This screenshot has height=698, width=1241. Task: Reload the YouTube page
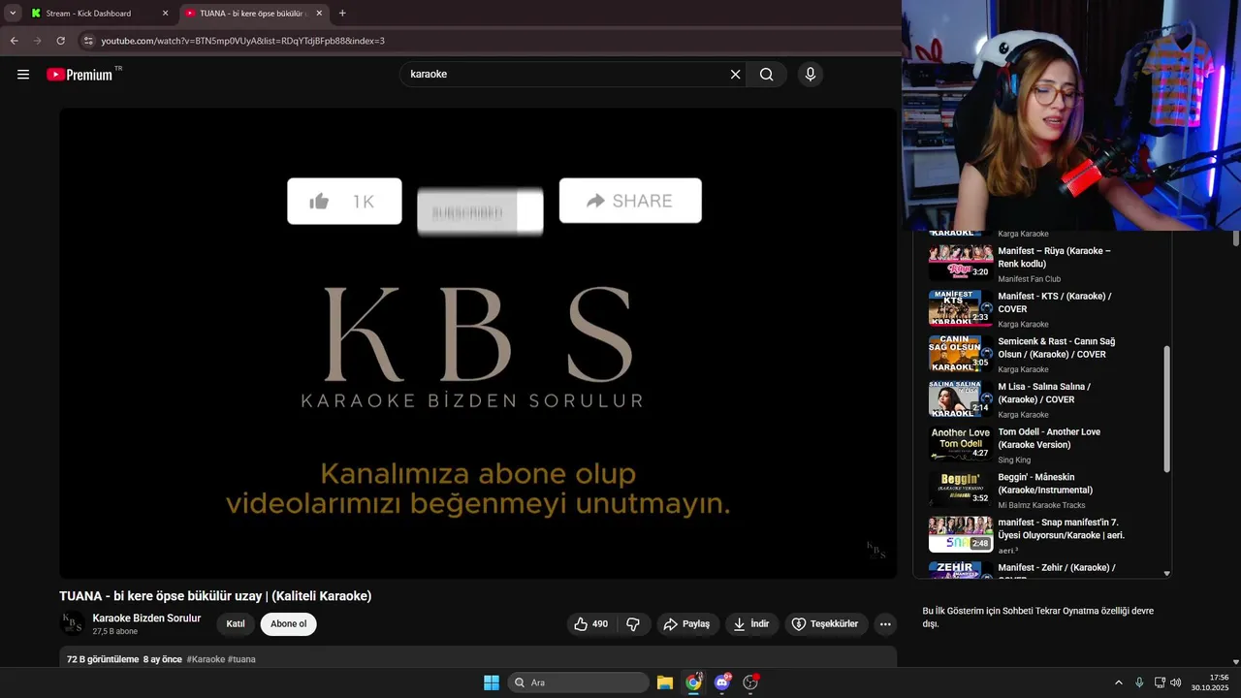click(61, 41)
